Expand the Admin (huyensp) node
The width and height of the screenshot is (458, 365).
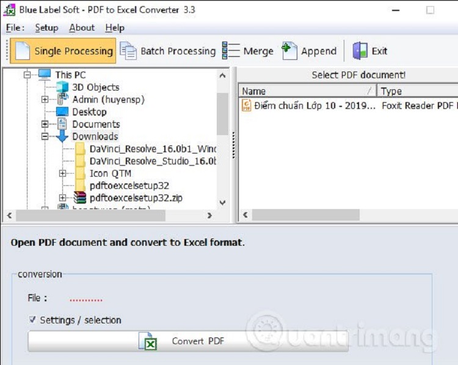[45, 100]
